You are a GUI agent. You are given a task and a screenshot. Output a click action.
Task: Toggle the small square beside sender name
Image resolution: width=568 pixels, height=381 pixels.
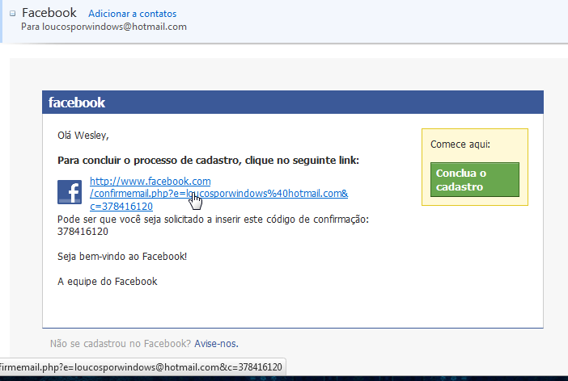12,14
